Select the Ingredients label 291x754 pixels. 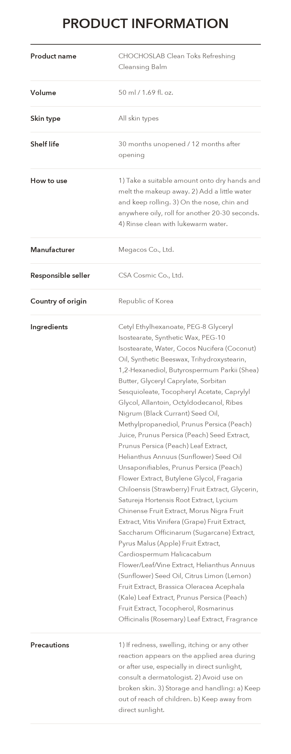pos(49,327)
